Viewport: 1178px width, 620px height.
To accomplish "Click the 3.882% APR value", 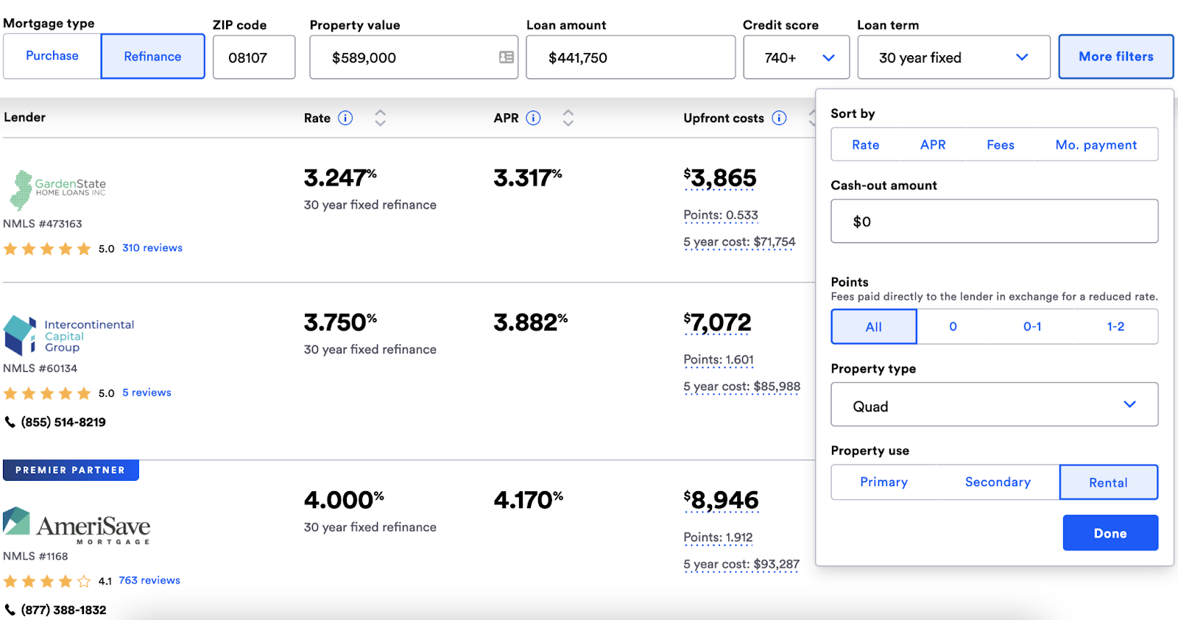I will pos(531,322).
